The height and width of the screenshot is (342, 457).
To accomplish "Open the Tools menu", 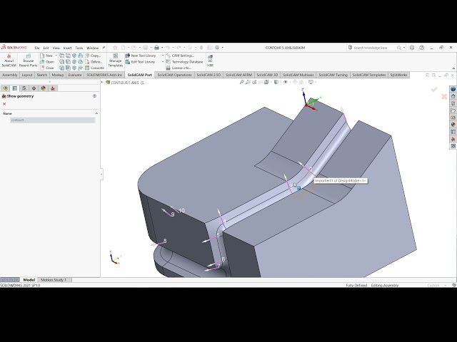I will point(79,48).
